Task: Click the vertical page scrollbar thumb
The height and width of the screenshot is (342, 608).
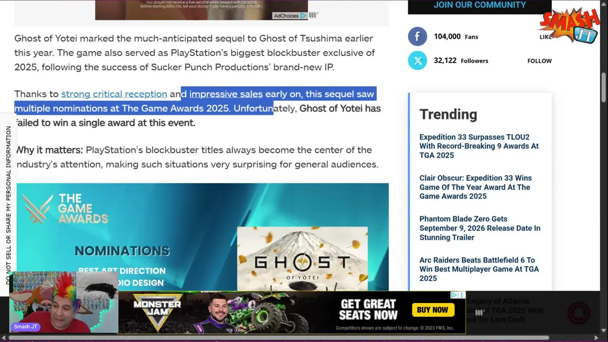Action: pos(604,87)
